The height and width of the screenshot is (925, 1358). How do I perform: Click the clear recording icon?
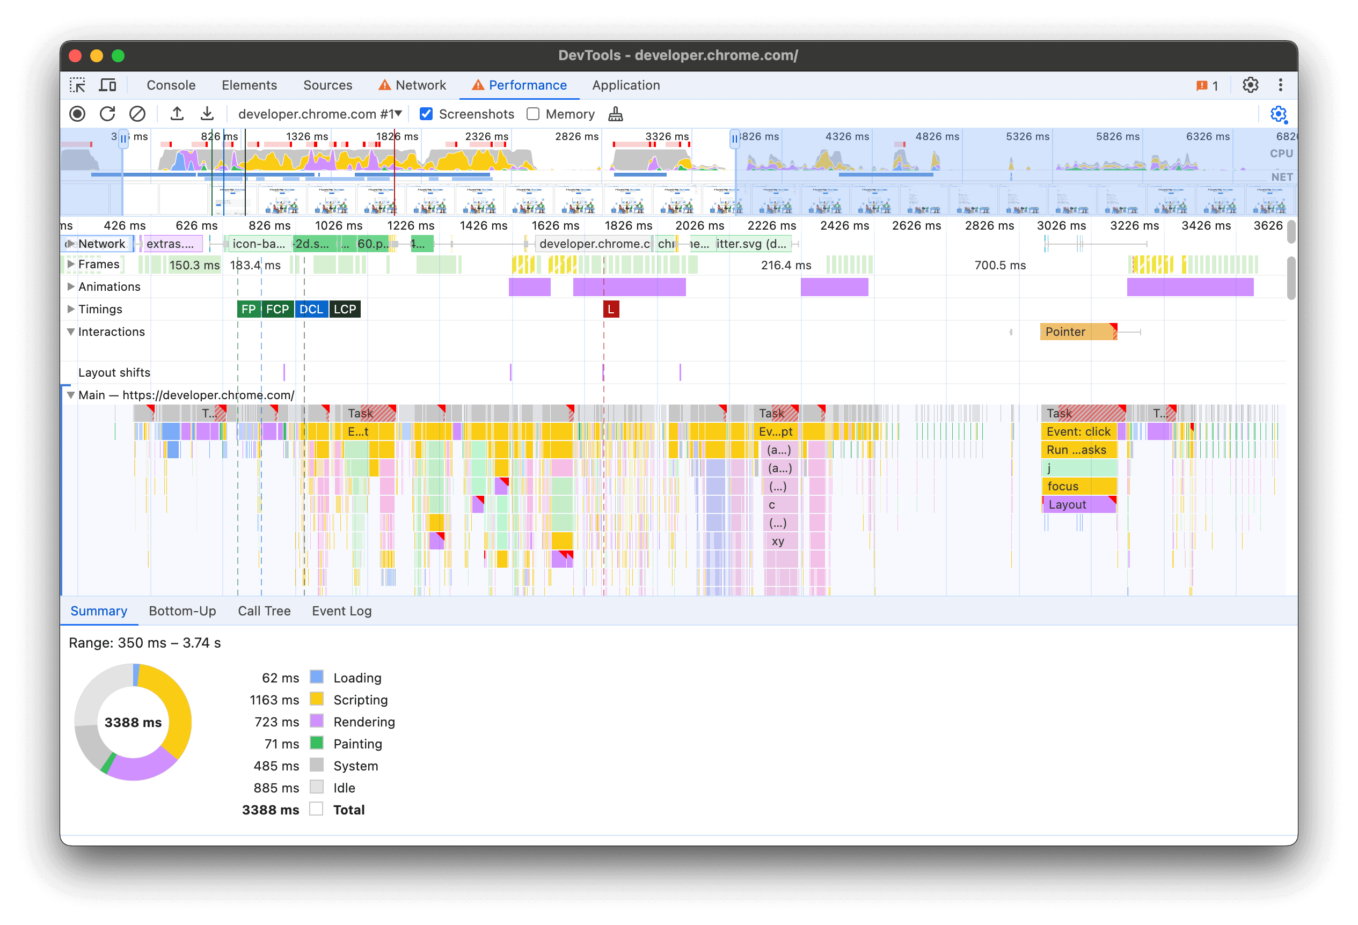[x=136, y=113]
